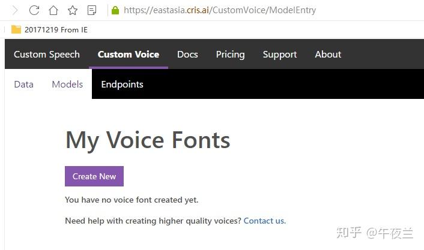Open the Custom Speech menu
424x250 pixels.
(x=47, y=55)
